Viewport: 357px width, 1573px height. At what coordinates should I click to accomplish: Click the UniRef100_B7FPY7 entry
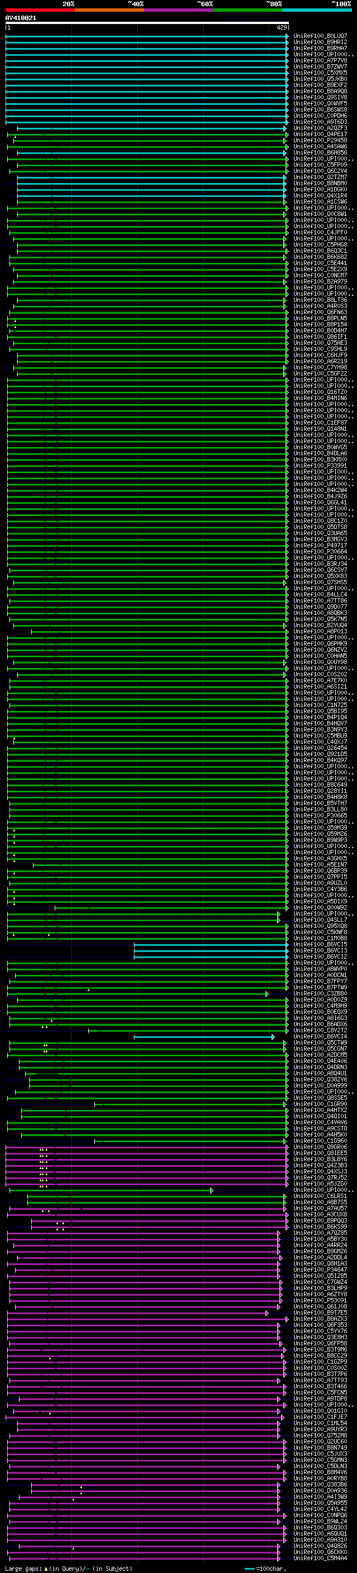pyautogui.click(x=320, y=982)
